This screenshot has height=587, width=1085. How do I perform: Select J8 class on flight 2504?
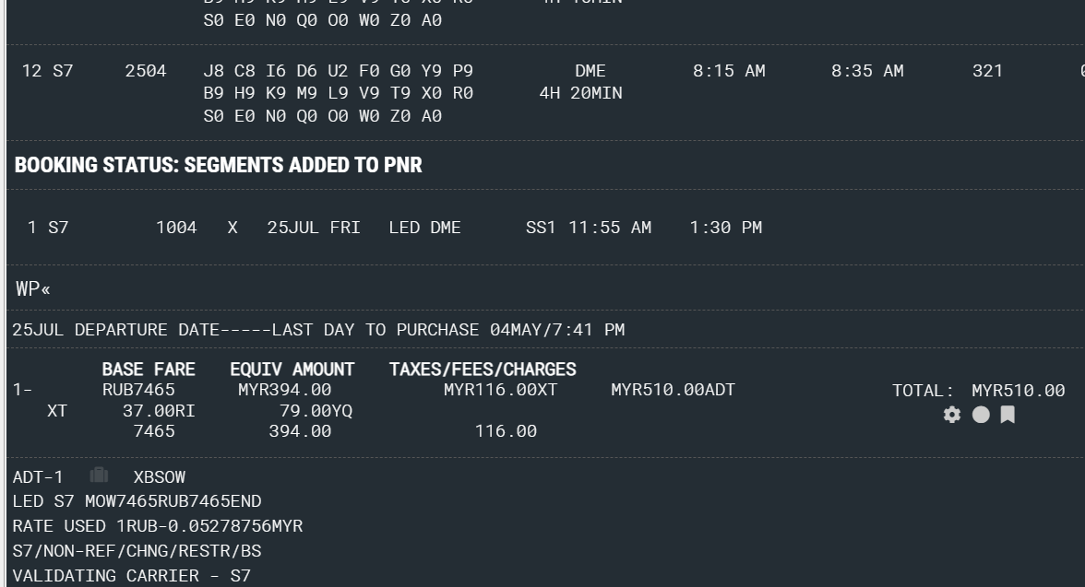(212, 71)
